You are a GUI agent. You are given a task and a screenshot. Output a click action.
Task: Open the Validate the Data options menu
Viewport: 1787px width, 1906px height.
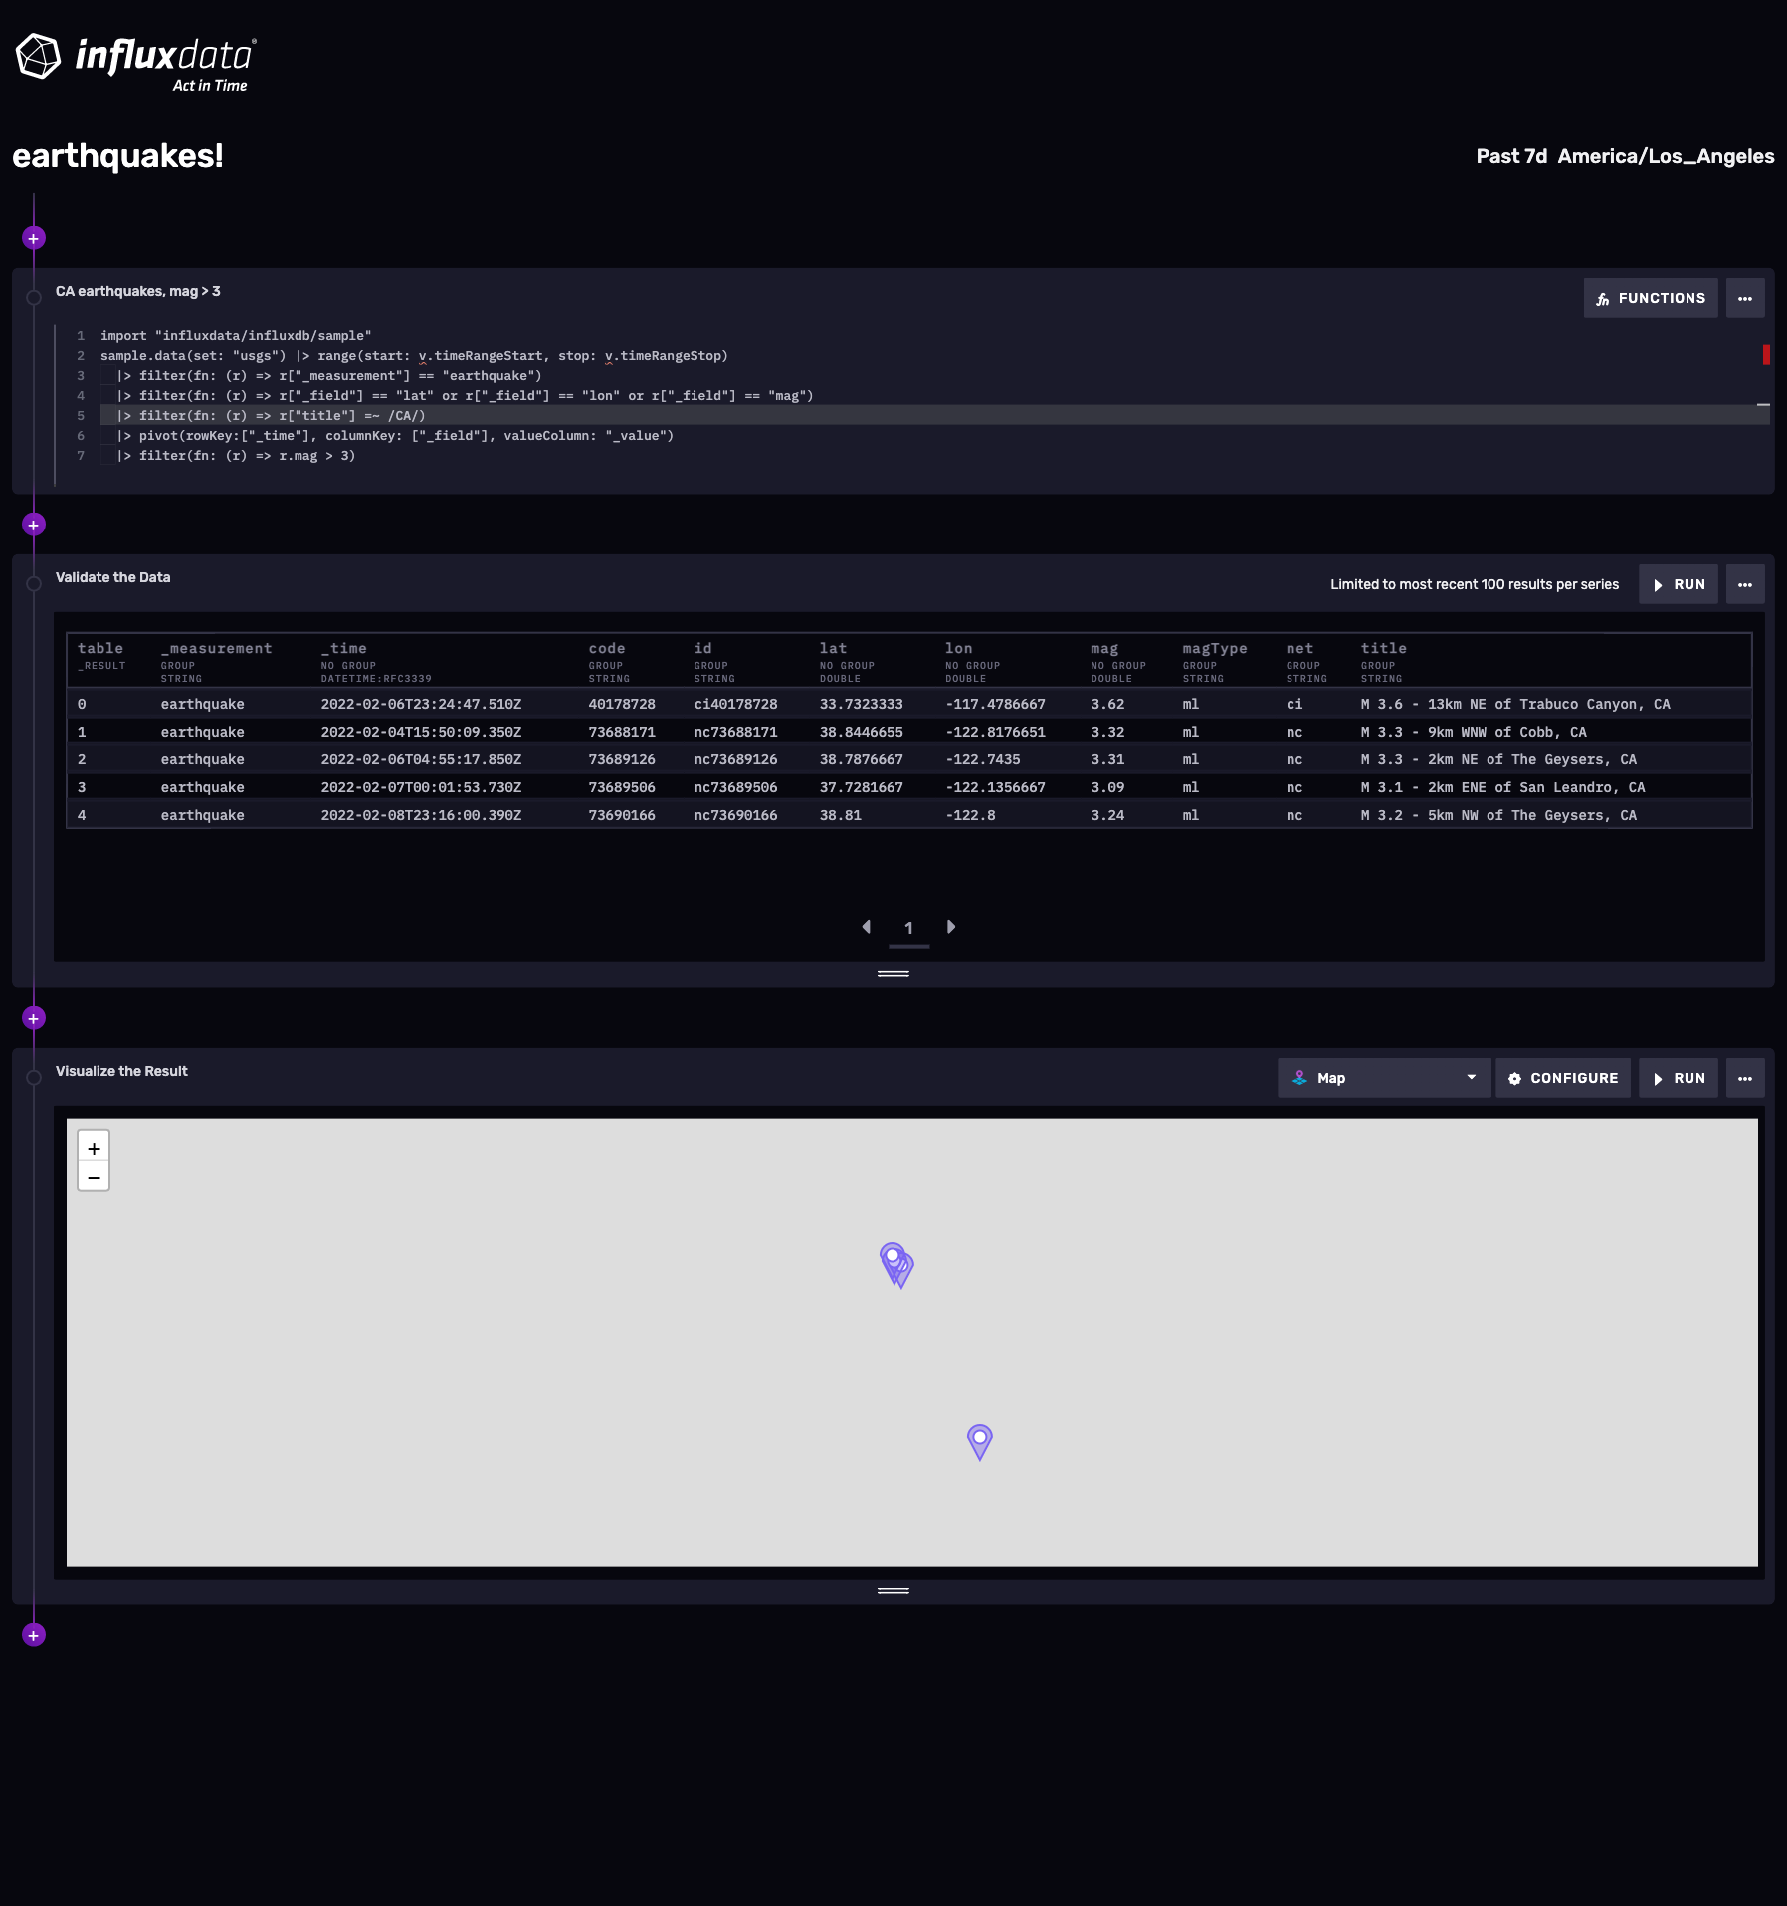tap(1744, 584)
